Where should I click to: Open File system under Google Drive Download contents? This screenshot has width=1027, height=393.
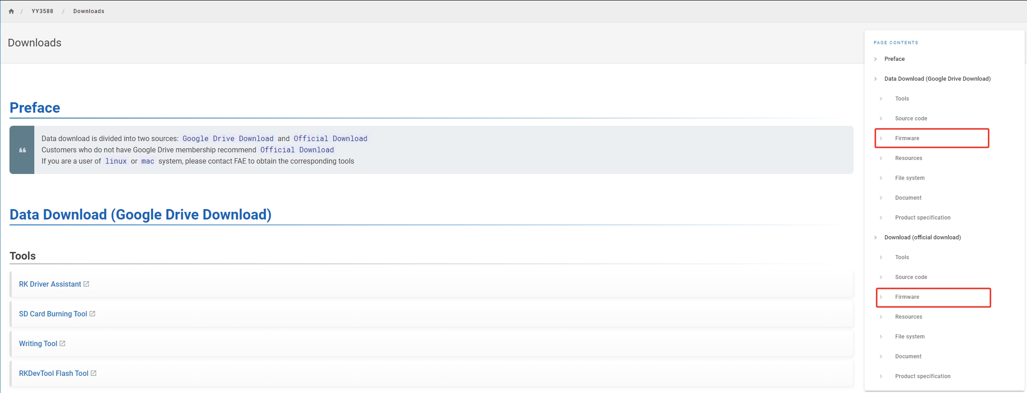pyautogui.click(x=910, y=178)
